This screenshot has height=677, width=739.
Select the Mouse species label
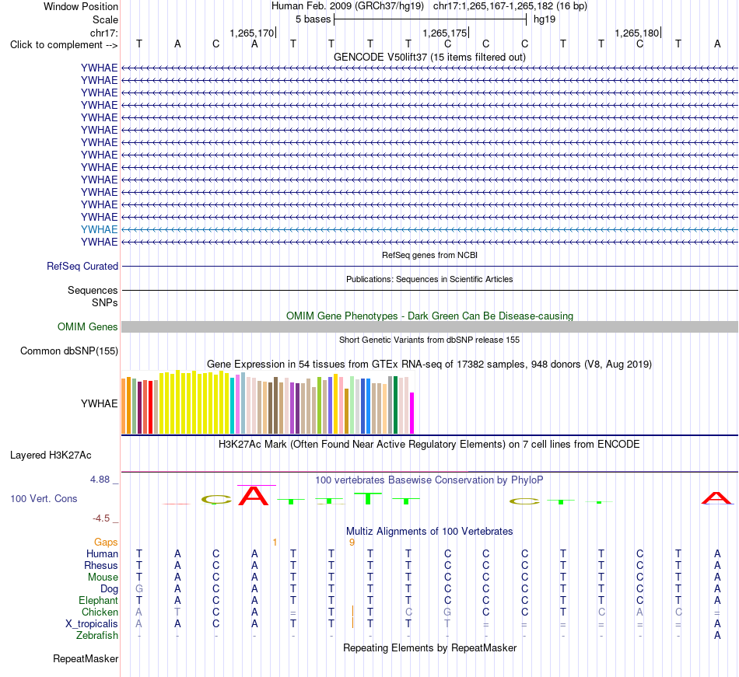(x=103, y=578)
